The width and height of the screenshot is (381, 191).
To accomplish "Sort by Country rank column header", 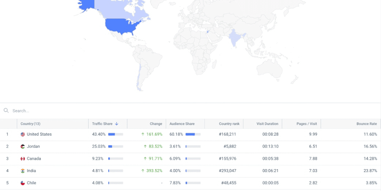I will pyautogui.click(x=229, y=124).
